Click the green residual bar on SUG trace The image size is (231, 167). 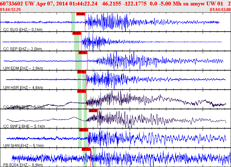73,22
